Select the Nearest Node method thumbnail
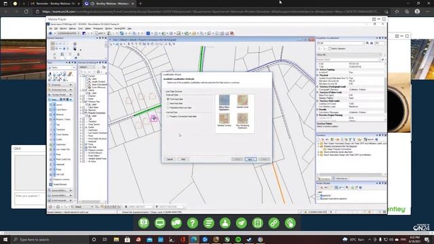 click(243, 101)
